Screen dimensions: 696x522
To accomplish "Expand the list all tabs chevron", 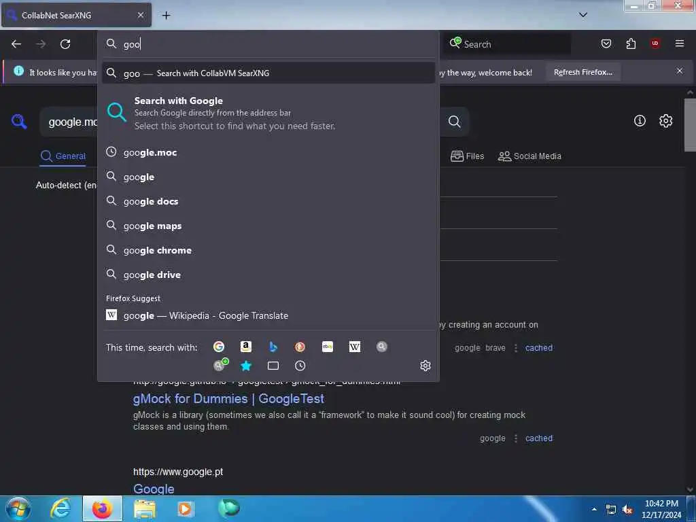I will pos(583,15).
